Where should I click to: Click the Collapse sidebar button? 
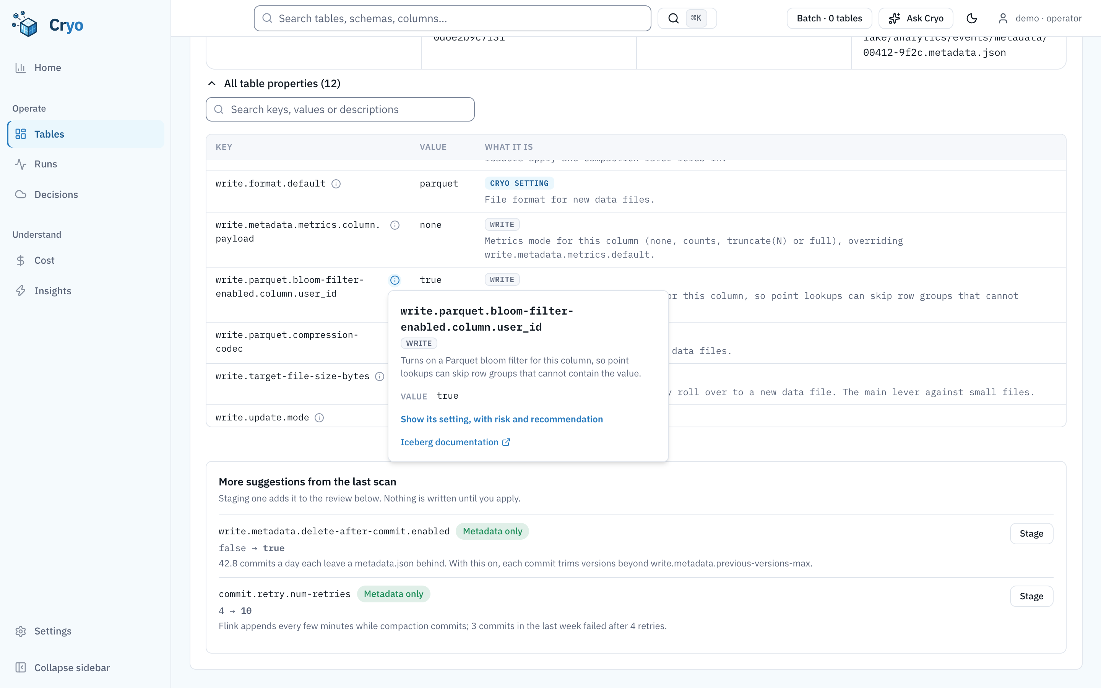point(86,667)
